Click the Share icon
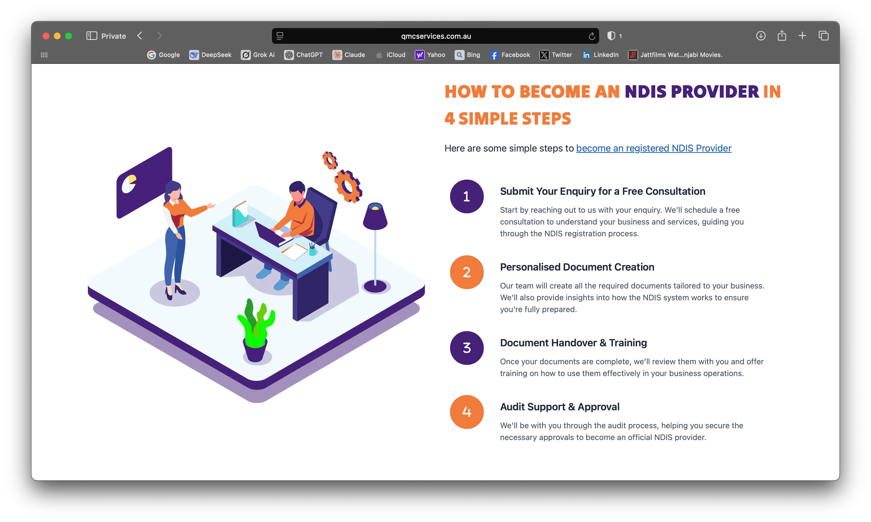The width and height of the screenshot is (871, 522). tap(782, 36)
